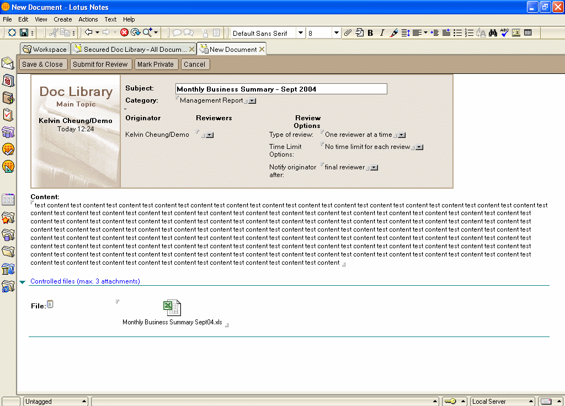Viewport: 565px width, 406px height.
Task: Click the red stop icon
Action: pos(124,33)
